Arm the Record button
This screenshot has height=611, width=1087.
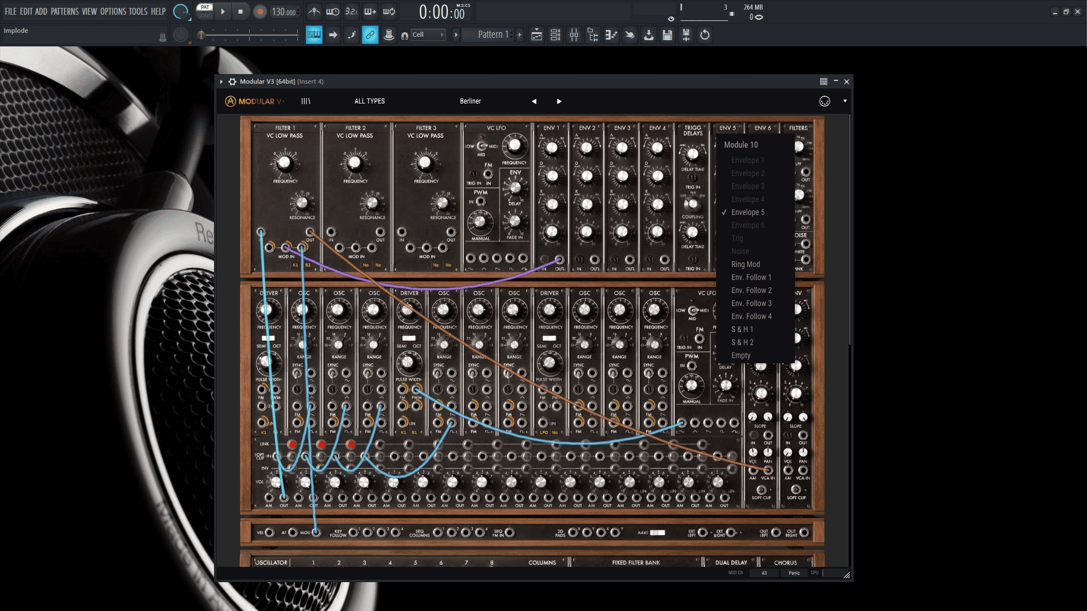pos(260,11)
